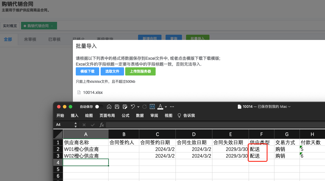Click the Redo icon in Excel
325x181 pixels.
pos(145,107)
